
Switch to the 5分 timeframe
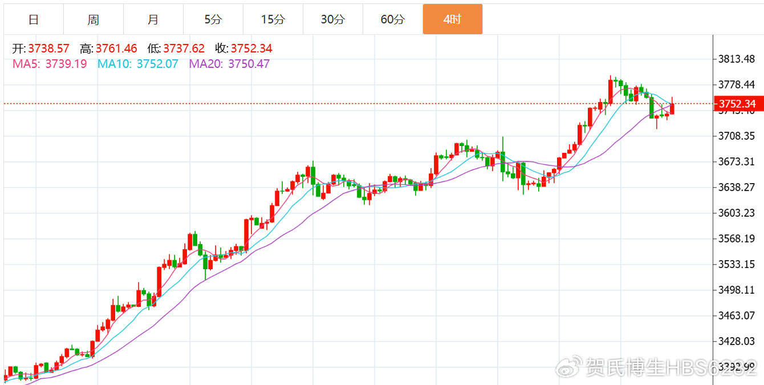[x=213, y=19]
